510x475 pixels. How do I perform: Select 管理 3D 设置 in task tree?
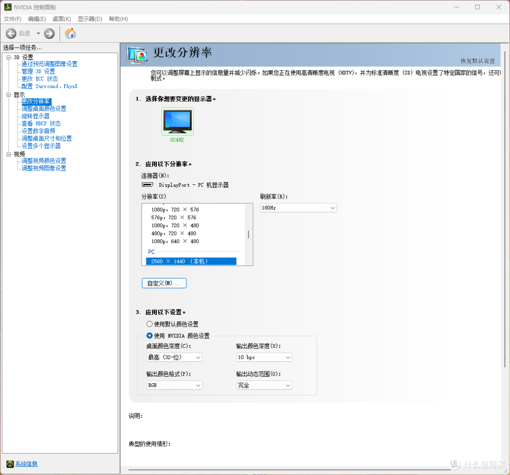(38, 71)
